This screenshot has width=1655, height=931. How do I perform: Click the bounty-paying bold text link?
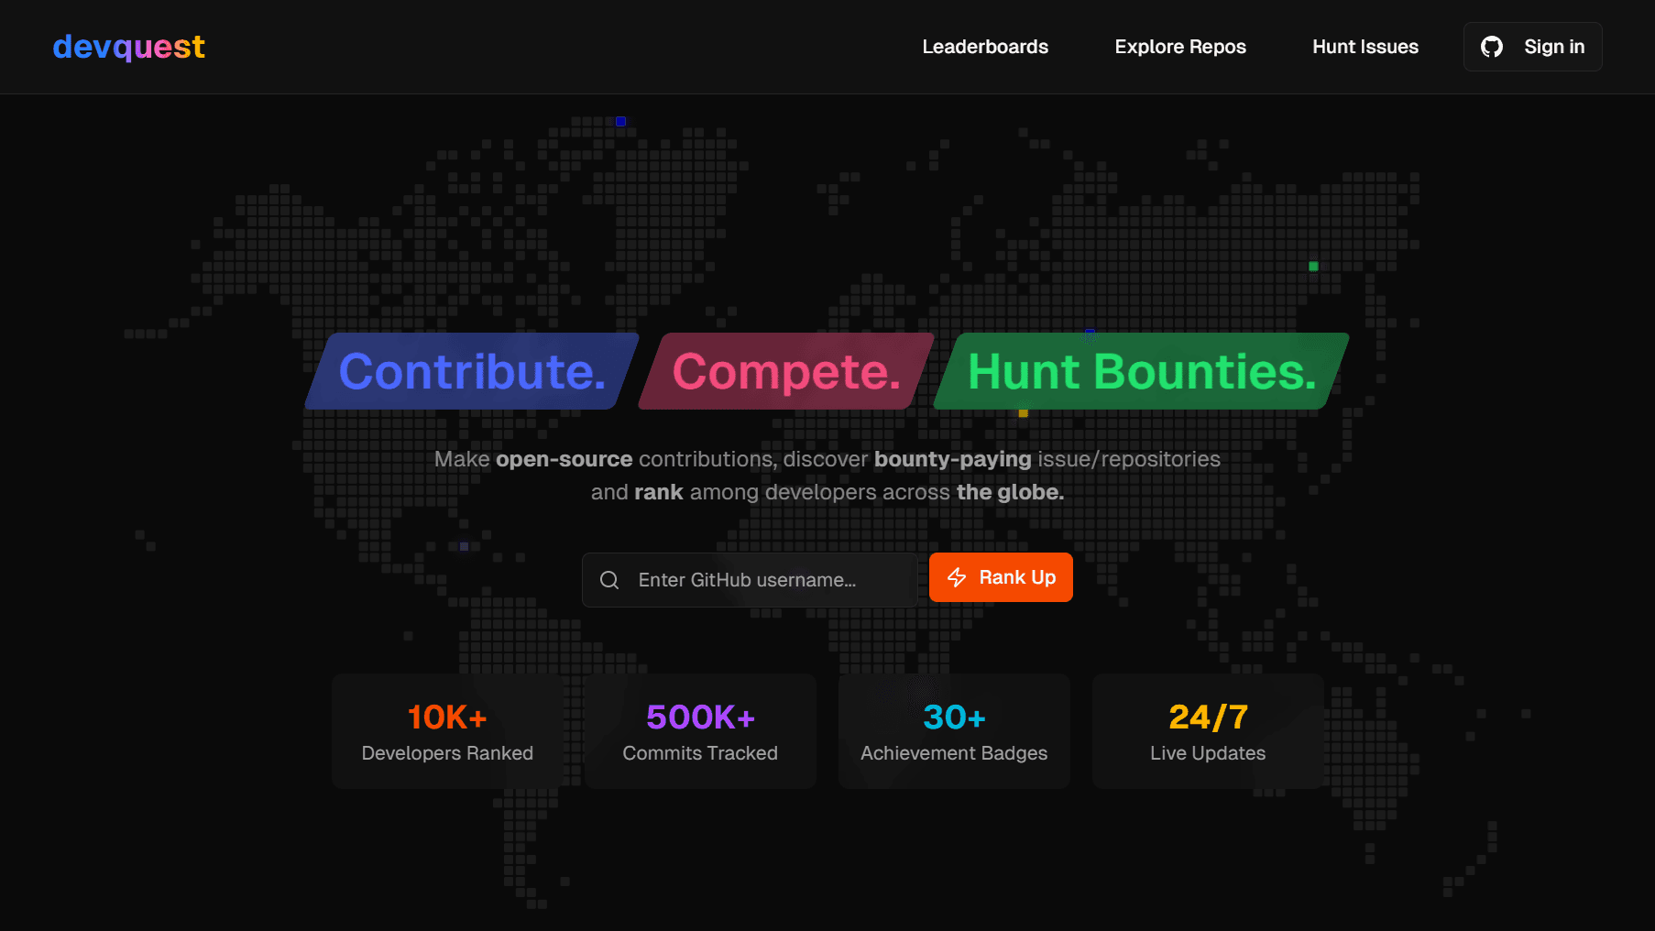coord(951,459)
